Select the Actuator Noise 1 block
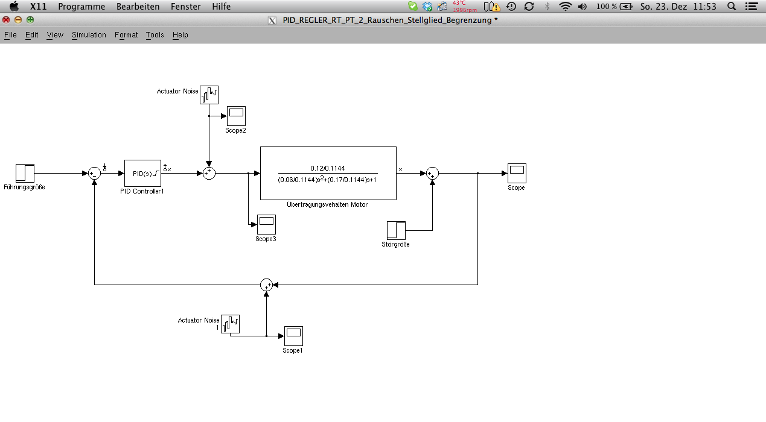 (230, 324)
